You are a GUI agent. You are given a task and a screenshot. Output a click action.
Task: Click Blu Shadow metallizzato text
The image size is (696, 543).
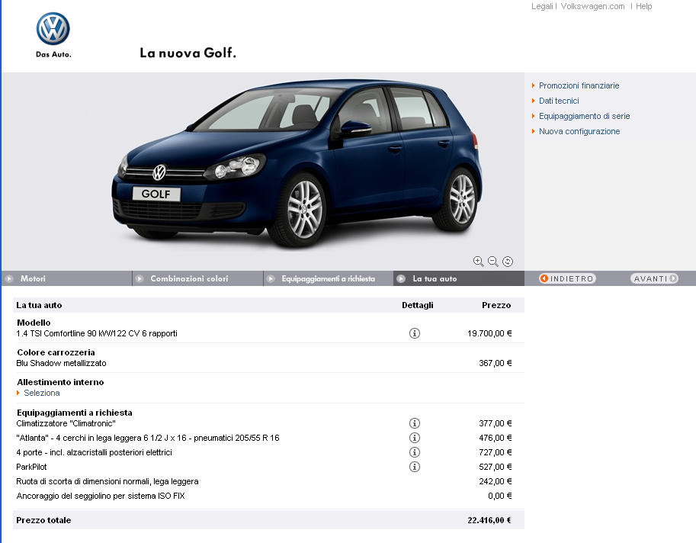coord(61,363)
